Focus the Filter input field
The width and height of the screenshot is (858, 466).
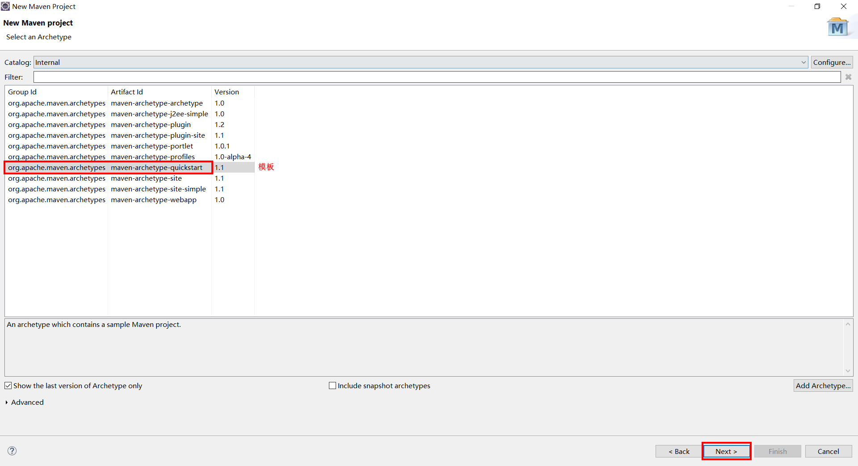tap(437, 77)
